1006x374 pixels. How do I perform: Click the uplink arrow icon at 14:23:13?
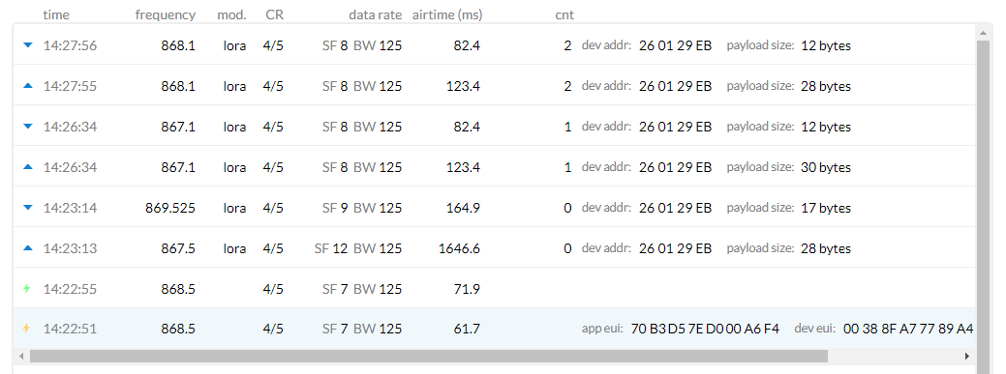pyautogui.click(x=27, y=247)
